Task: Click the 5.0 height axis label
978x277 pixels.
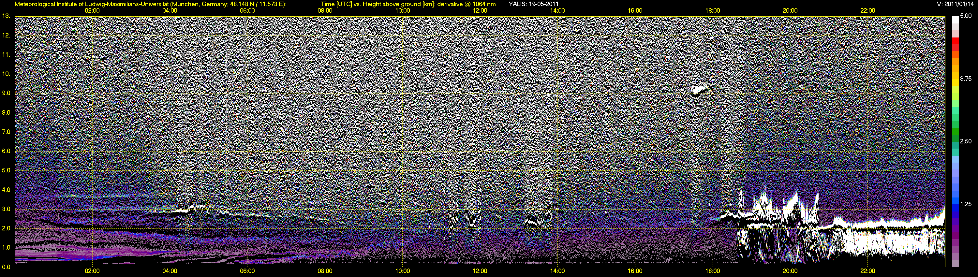Action: (x=6, y=170)
